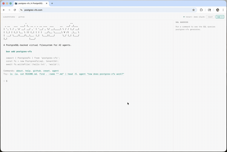This screenshot has width=227, height=152.
Task: Open the tab search icon in toolbar
Action: [209, 10]
